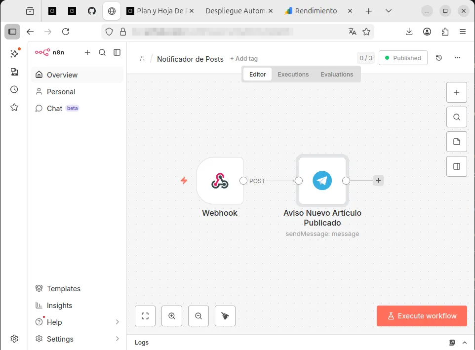475x350 pixels.
Task: Open the browser downloads panel
Action: click(409, 32)
